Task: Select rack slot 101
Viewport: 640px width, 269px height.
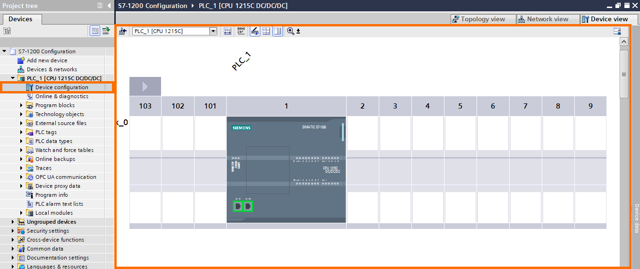Action: [x=210, y=106]
